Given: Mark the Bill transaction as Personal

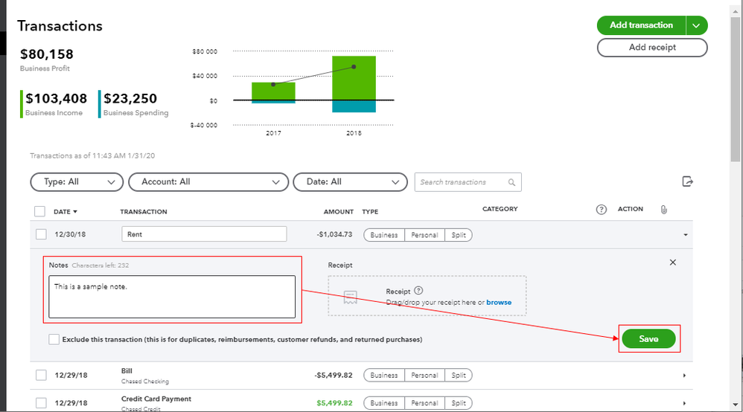Looking at the screenshot, I should (424, 375).
